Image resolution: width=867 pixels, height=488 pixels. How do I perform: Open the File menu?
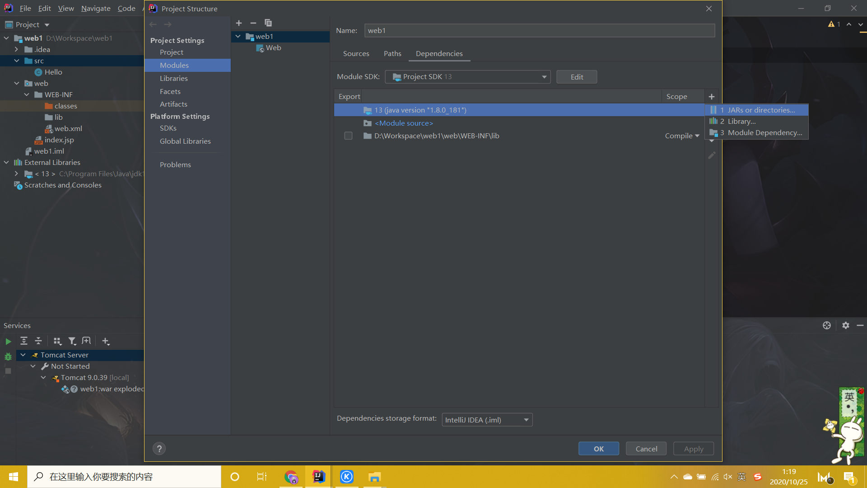[25, 9]
